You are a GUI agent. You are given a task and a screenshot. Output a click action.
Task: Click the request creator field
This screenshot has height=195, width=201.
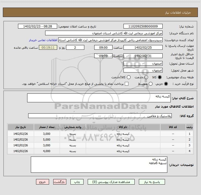click(x=110, y=40)
